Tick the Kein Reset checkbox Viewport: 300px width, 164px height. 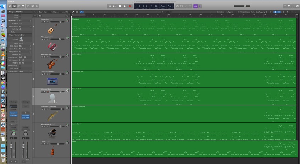[20, 69]
